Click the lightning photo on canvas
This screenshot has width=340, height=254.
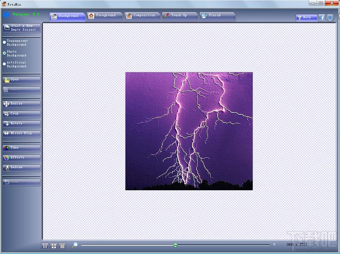pyautogui.click(x=189, y=131)
